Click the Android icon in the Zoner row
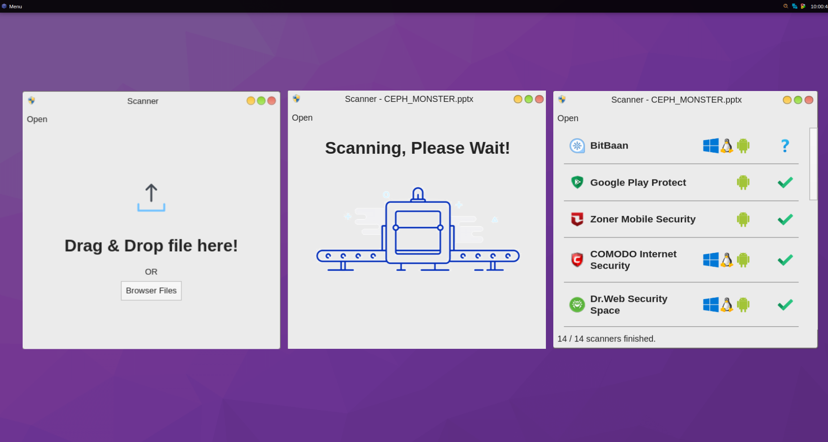This screenshot has height=442, width=828. tap(743, 219)
